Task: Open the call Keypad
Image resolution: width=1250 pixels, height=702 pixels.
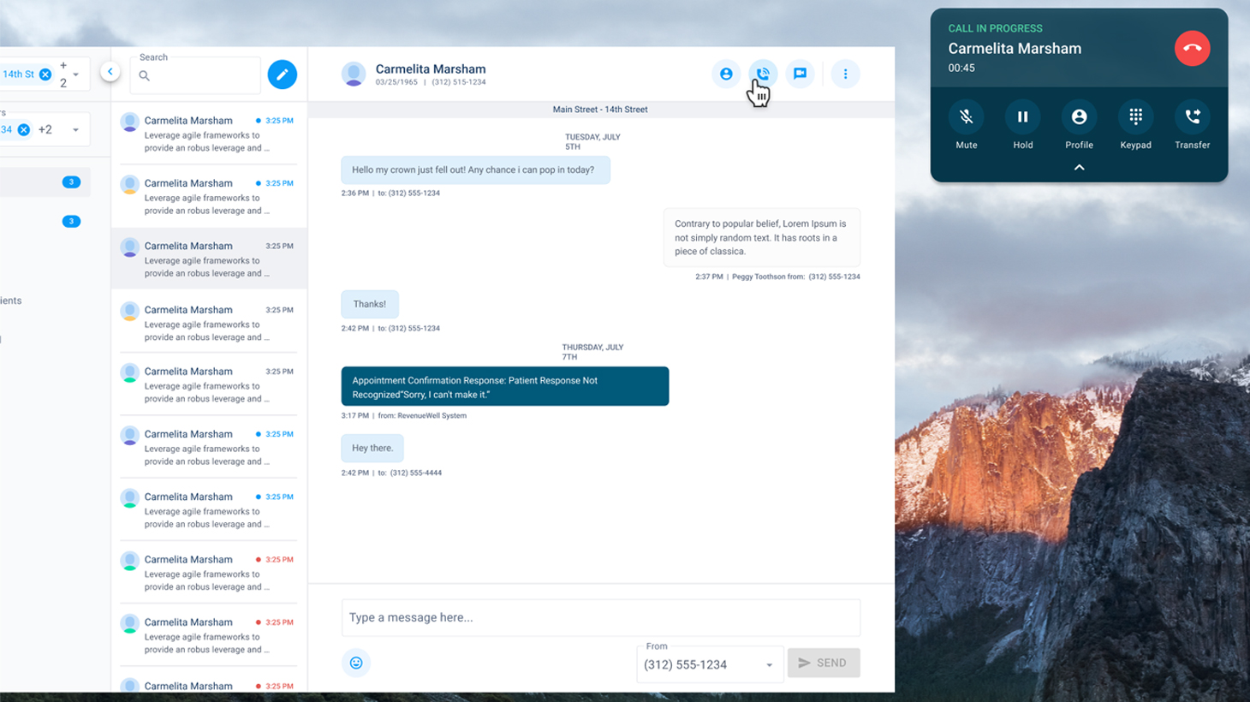Action: (1135, 117)
